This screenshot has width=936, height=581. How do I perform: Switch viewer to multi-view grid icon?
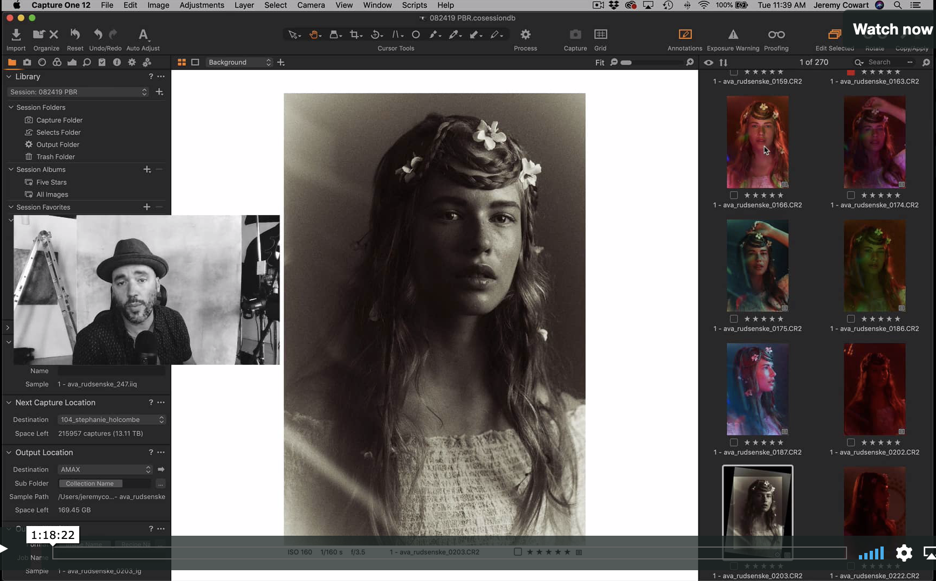[x=182, y=63]
